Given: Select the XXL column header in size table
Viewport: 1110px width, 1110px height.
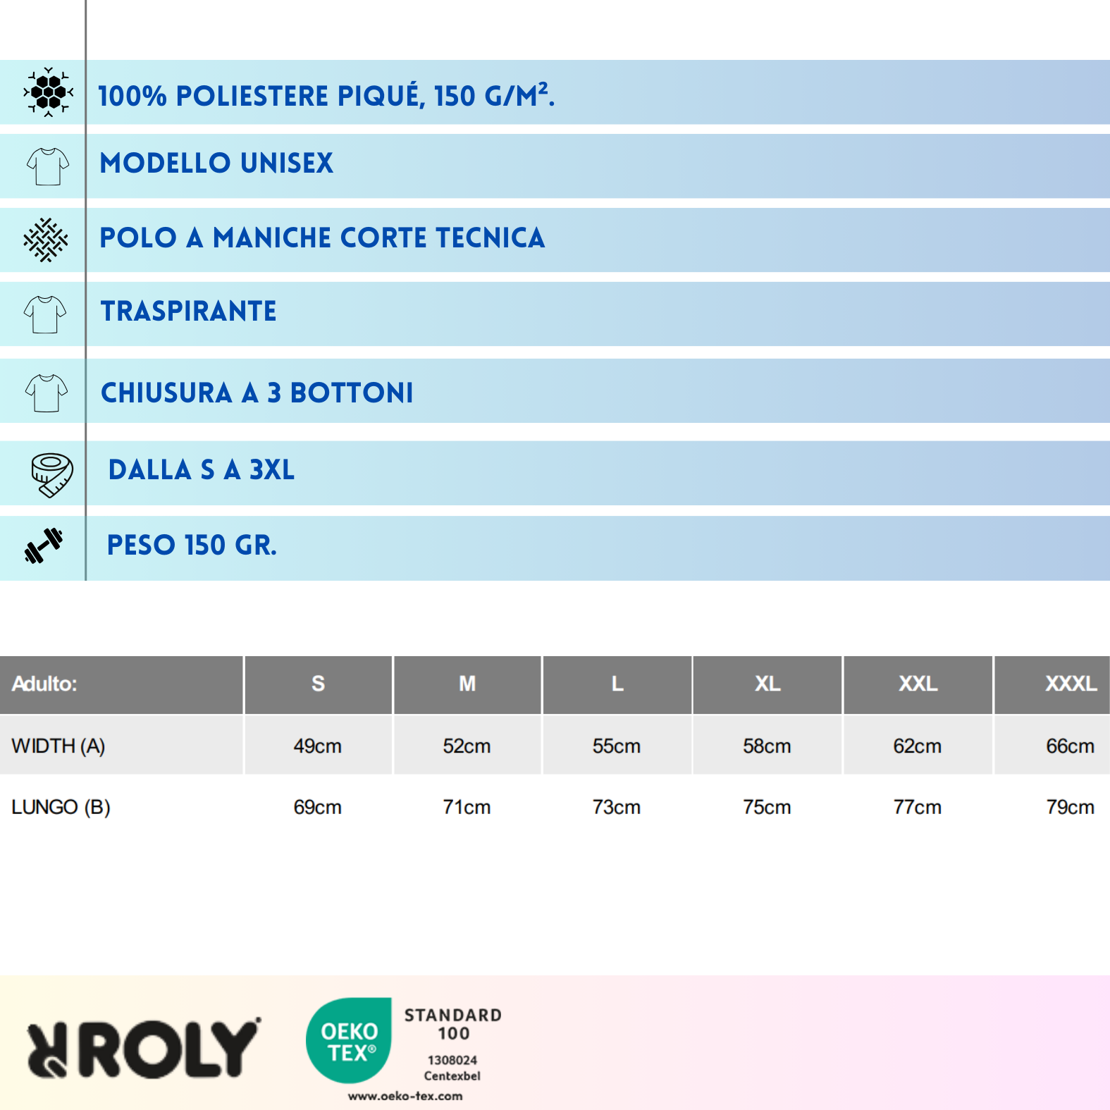Looking at the screenshot, I should pyautogui.click(x=918, y=684).
